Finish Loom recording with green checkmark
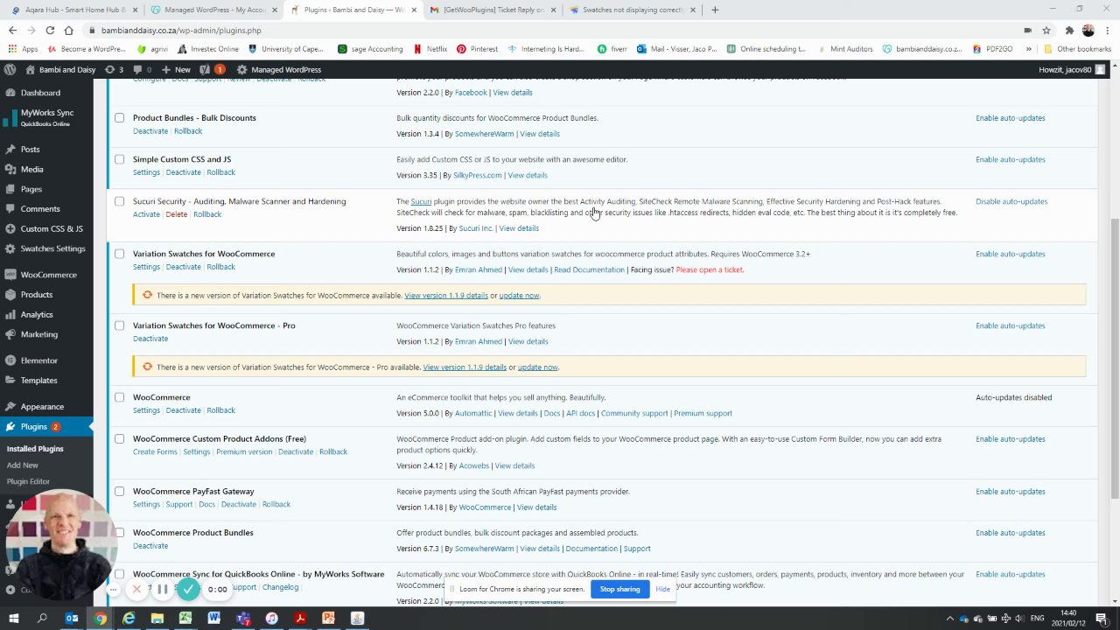Screen dimensions: 1120x630 (x=188, y=589)
